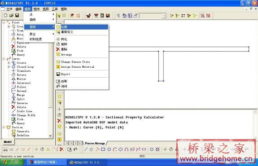Click the tree panel scroll-down arrow
This screenshot has width=258, height=166.
(x=50, y=136)
